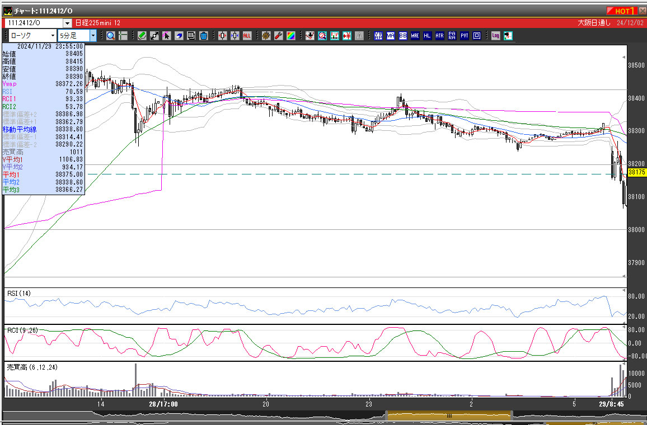Viewport: 647px width, 425px height.
Task: Select the green pencil draw tool
Action: 142,36
